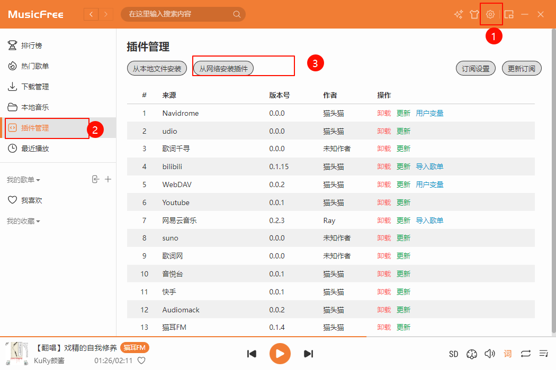
Task: Open the SD quality selector
Action: click(454, 354)
